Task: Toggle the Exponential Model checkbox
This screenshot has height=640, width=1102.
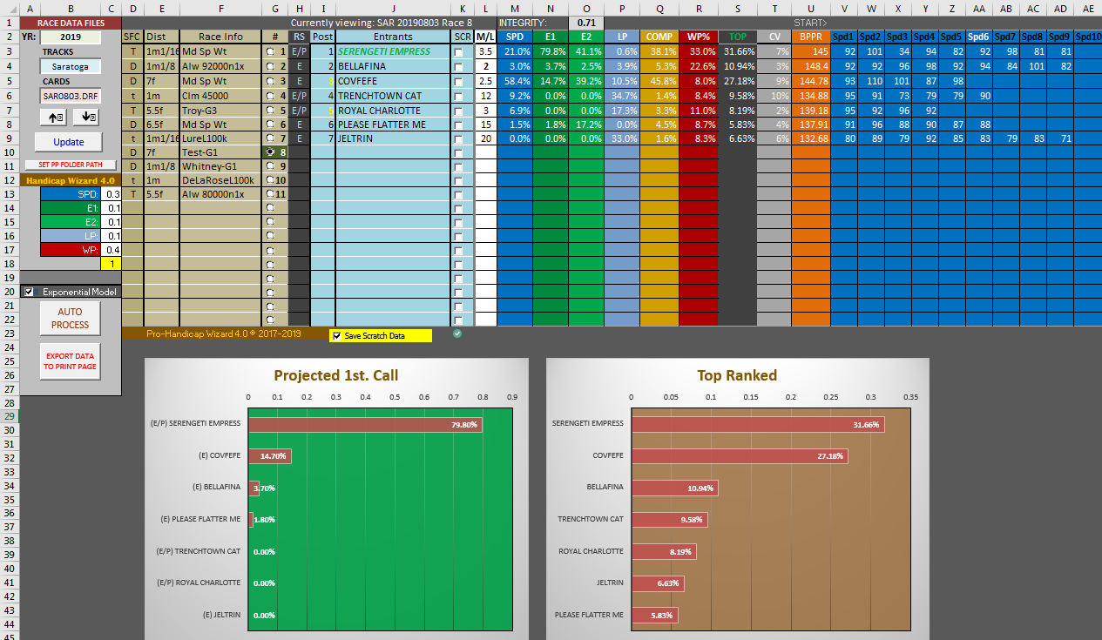Action: tap(29, 292)
